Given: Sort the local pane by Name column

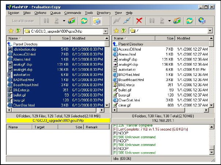Looking at the screenshot, I should click(28, 38).
